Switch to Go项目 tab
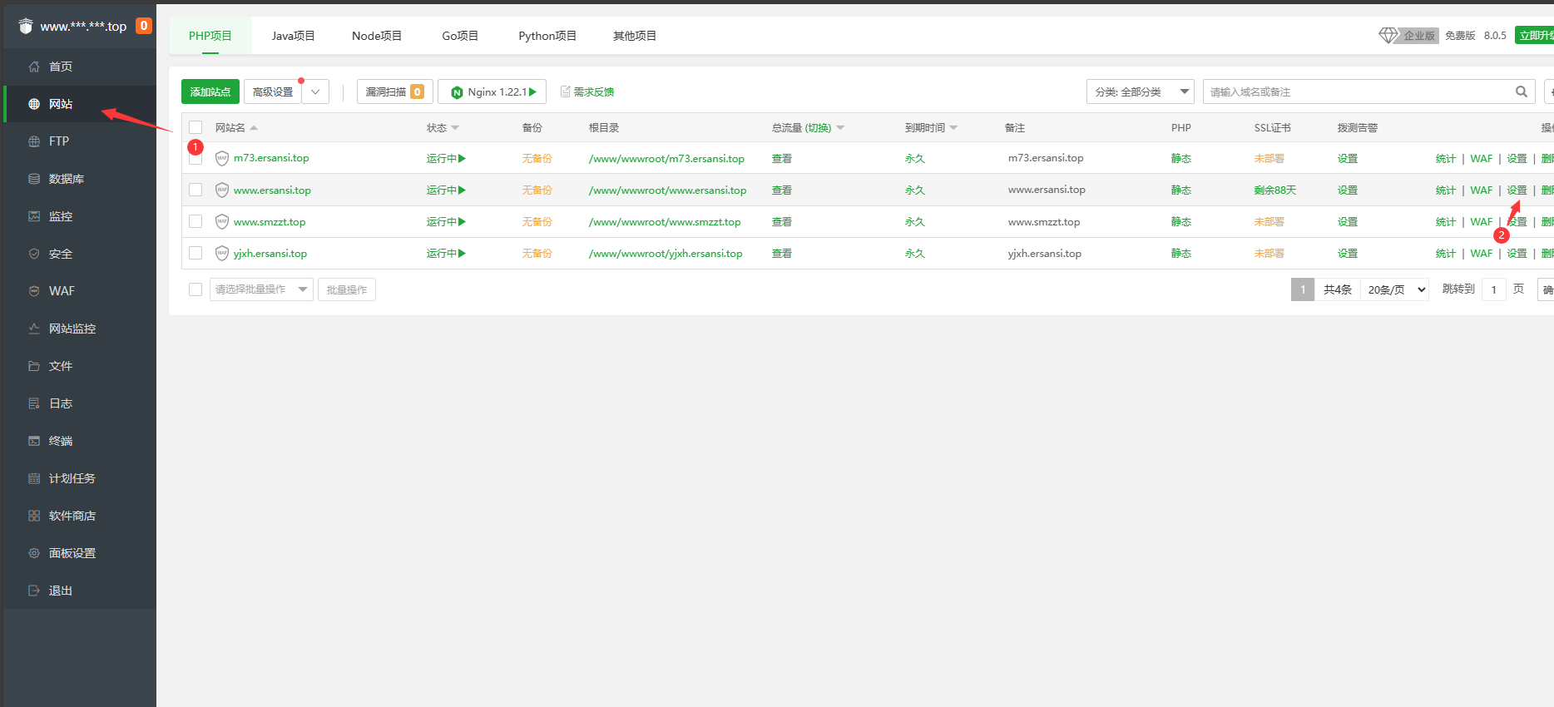Viewport: 1554px width, 707px height. click(460, 36)
